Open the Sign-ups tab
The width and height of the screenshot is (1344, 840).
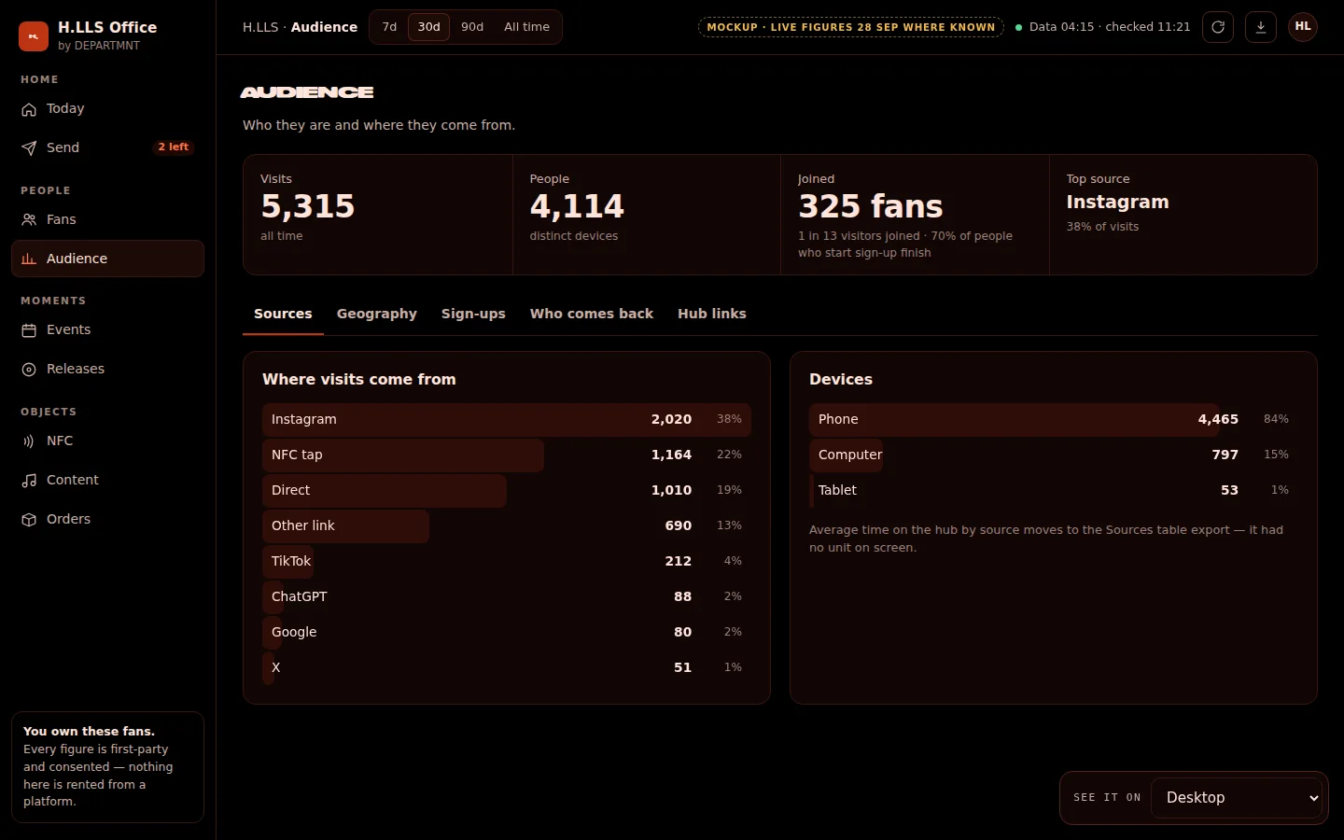click(x=473, y=315)
